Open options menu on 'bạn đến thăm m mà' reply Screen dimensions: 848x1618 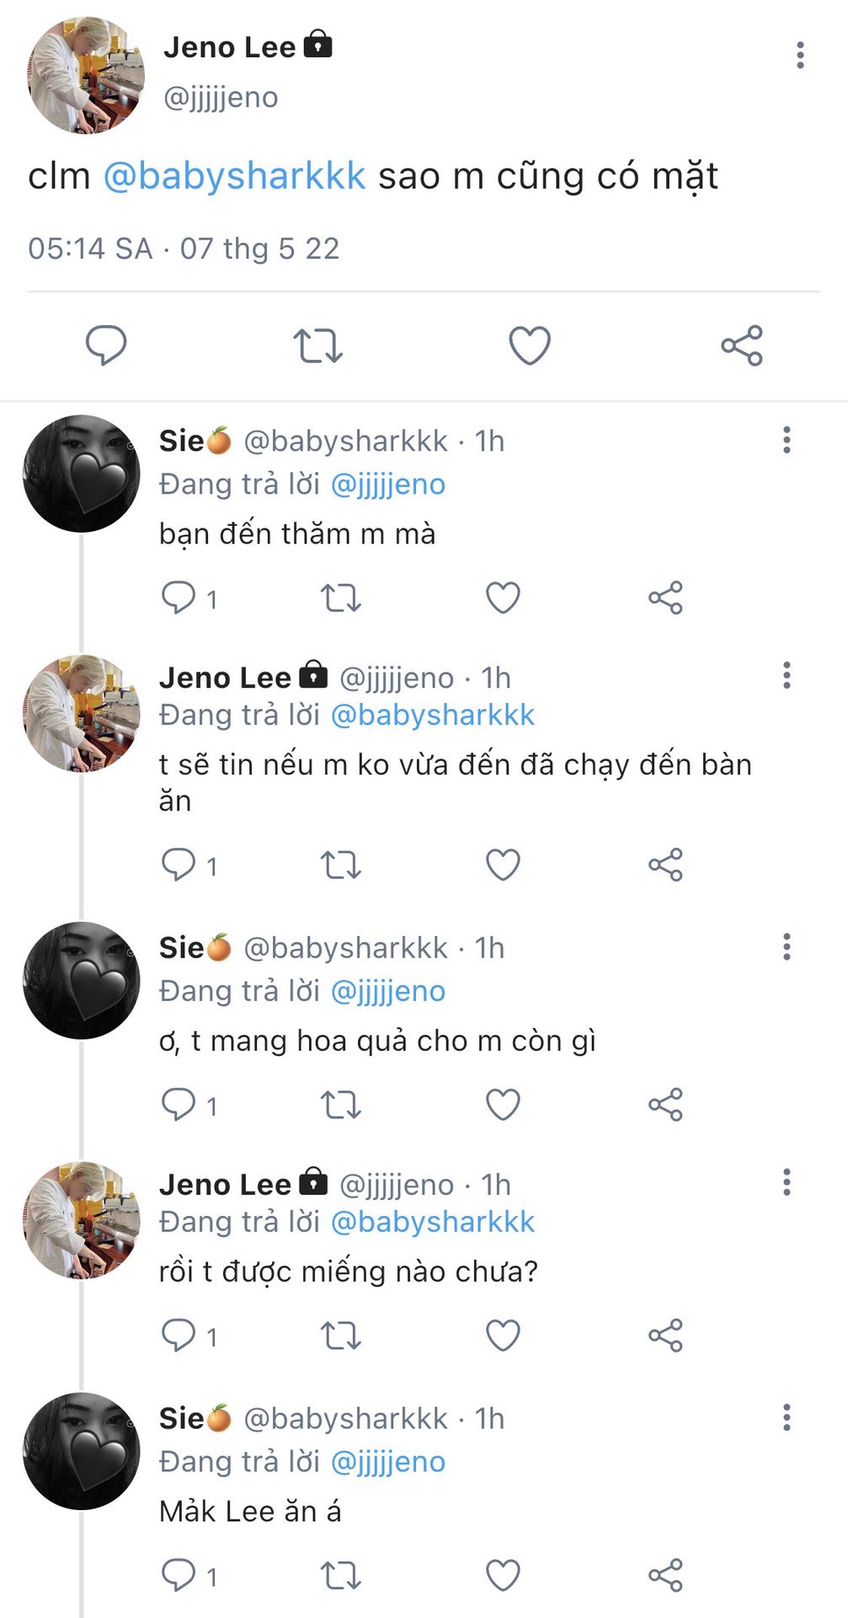pos(787,440)
